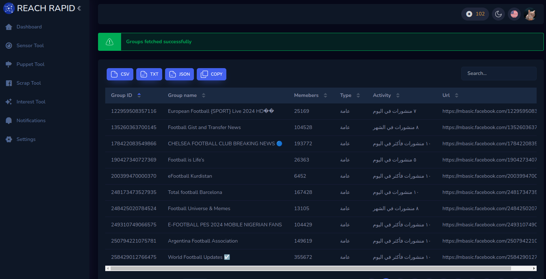Screen dimensions: 546x279
Task: Click the Sensor Tool eye icon
Action: click(x=9, y=46)
